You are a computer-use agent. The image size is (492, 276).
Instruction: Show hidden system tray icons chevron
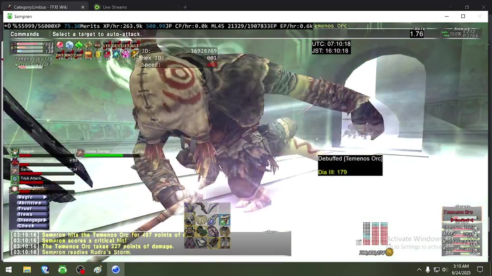tap(419, 269)
